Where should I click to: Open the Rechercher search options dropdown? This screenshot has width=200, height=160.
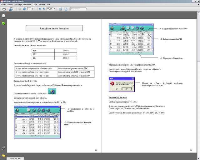tap(87, 9)
